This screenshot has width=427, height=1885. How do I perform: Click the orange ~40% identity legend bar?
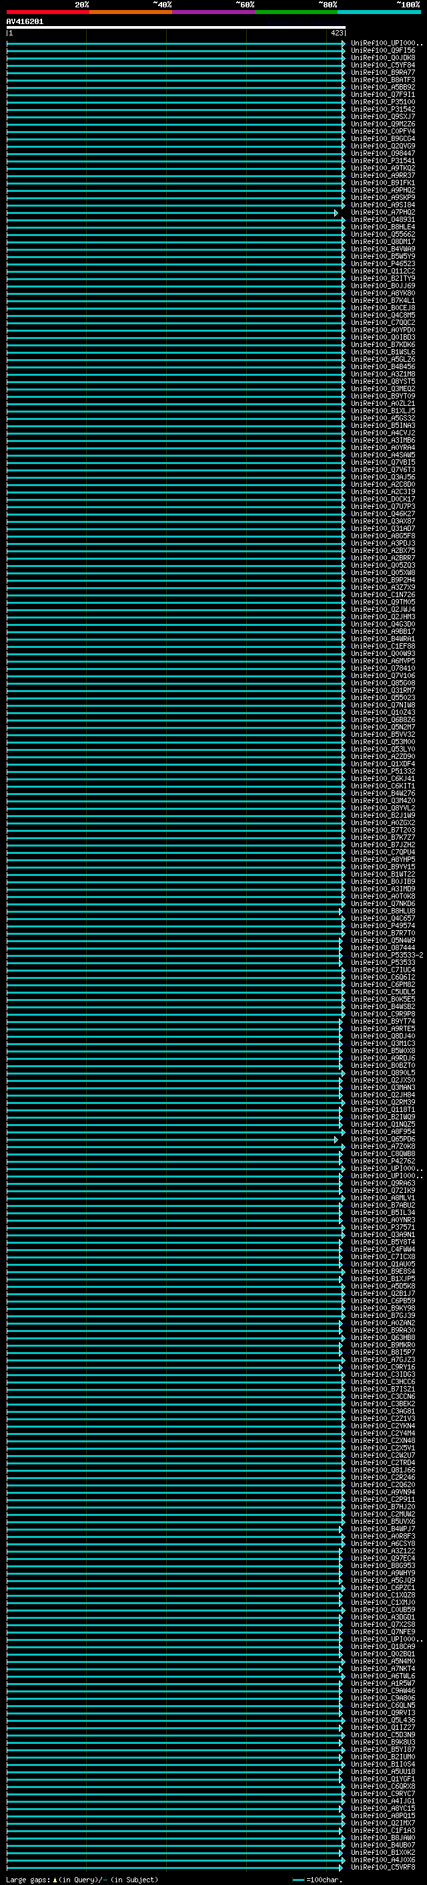pos(131,12)
